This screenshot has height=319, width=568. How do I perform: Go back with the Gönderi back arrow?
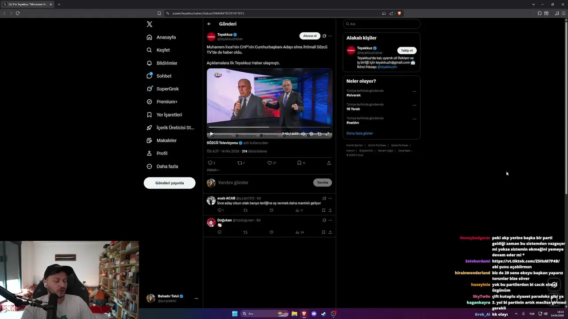click(209, 24)
